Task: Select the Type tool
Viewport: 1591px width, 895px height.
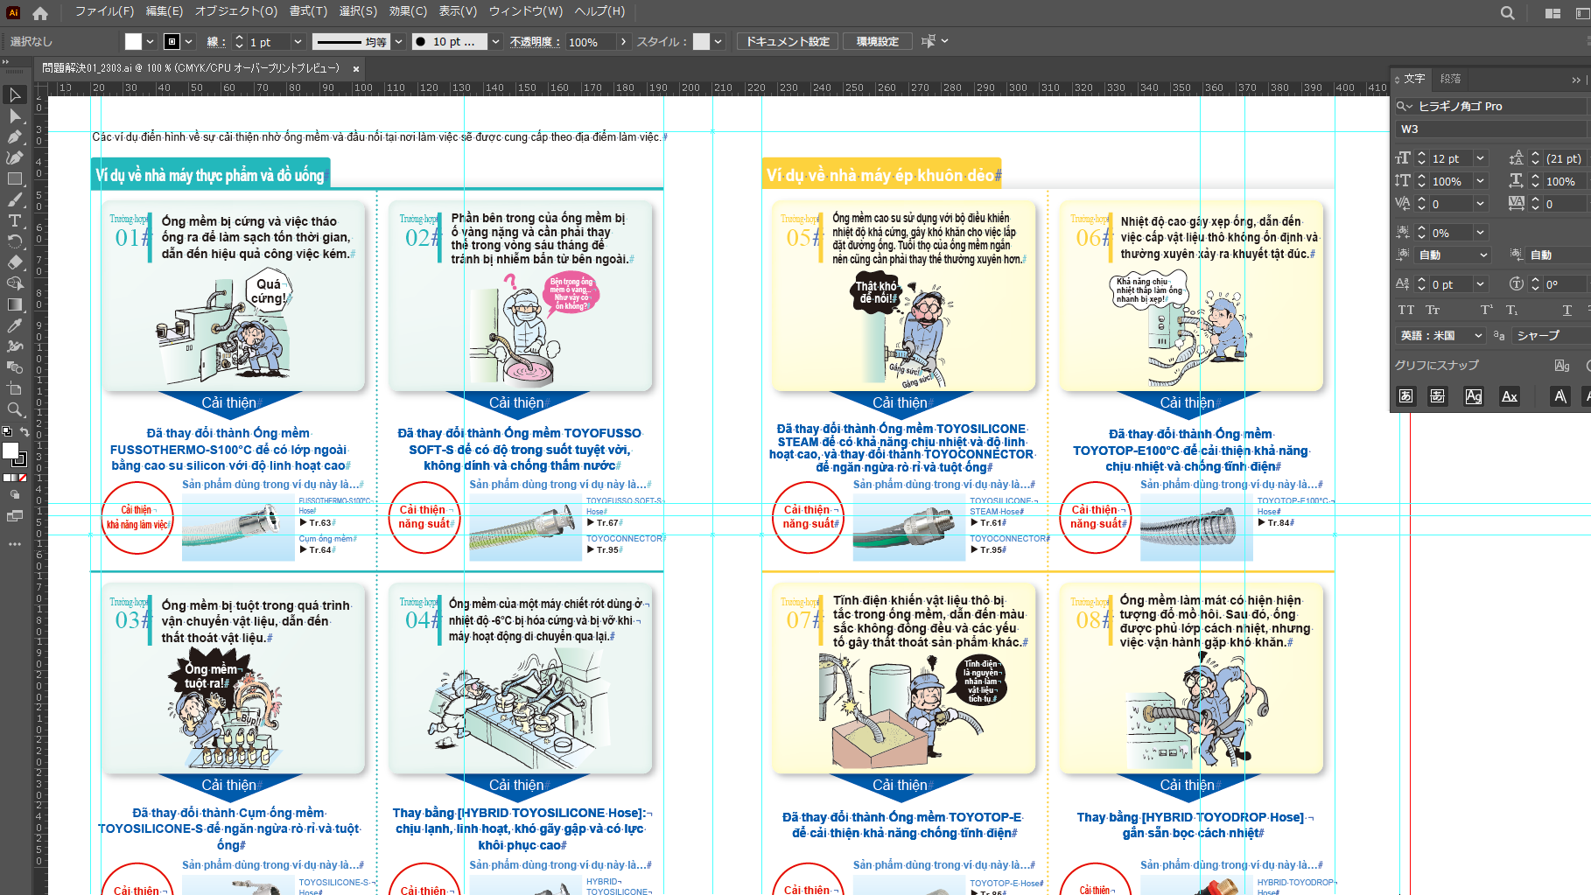Action: pos(15,220)
